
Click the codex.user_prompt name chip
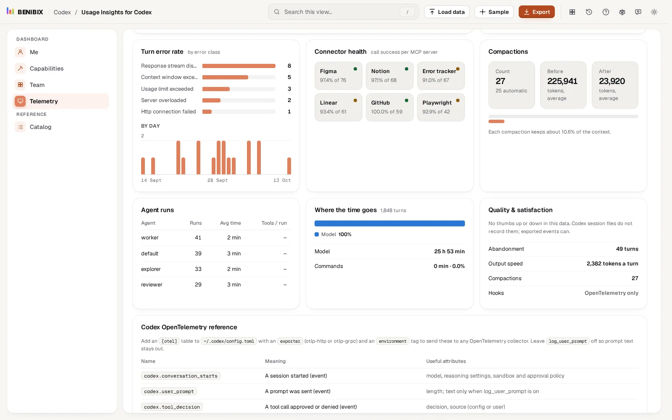click(x=169, y=391)
